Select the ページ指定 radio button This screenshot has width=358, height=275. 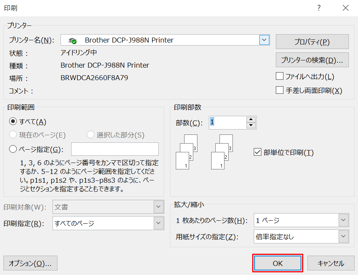tap(13, 149)
